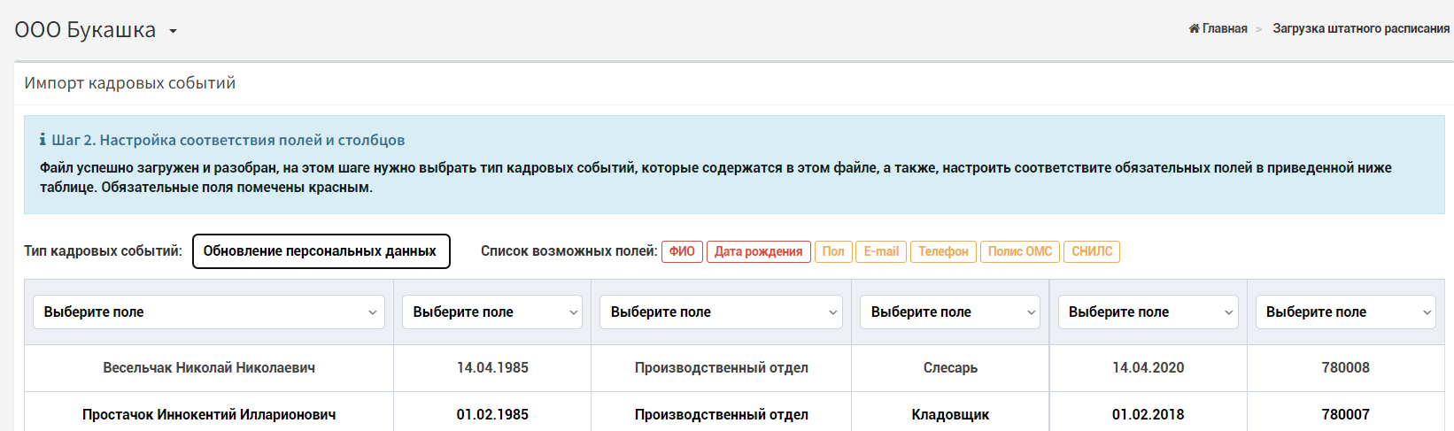Click the cell 780008

coord(1346,367)
